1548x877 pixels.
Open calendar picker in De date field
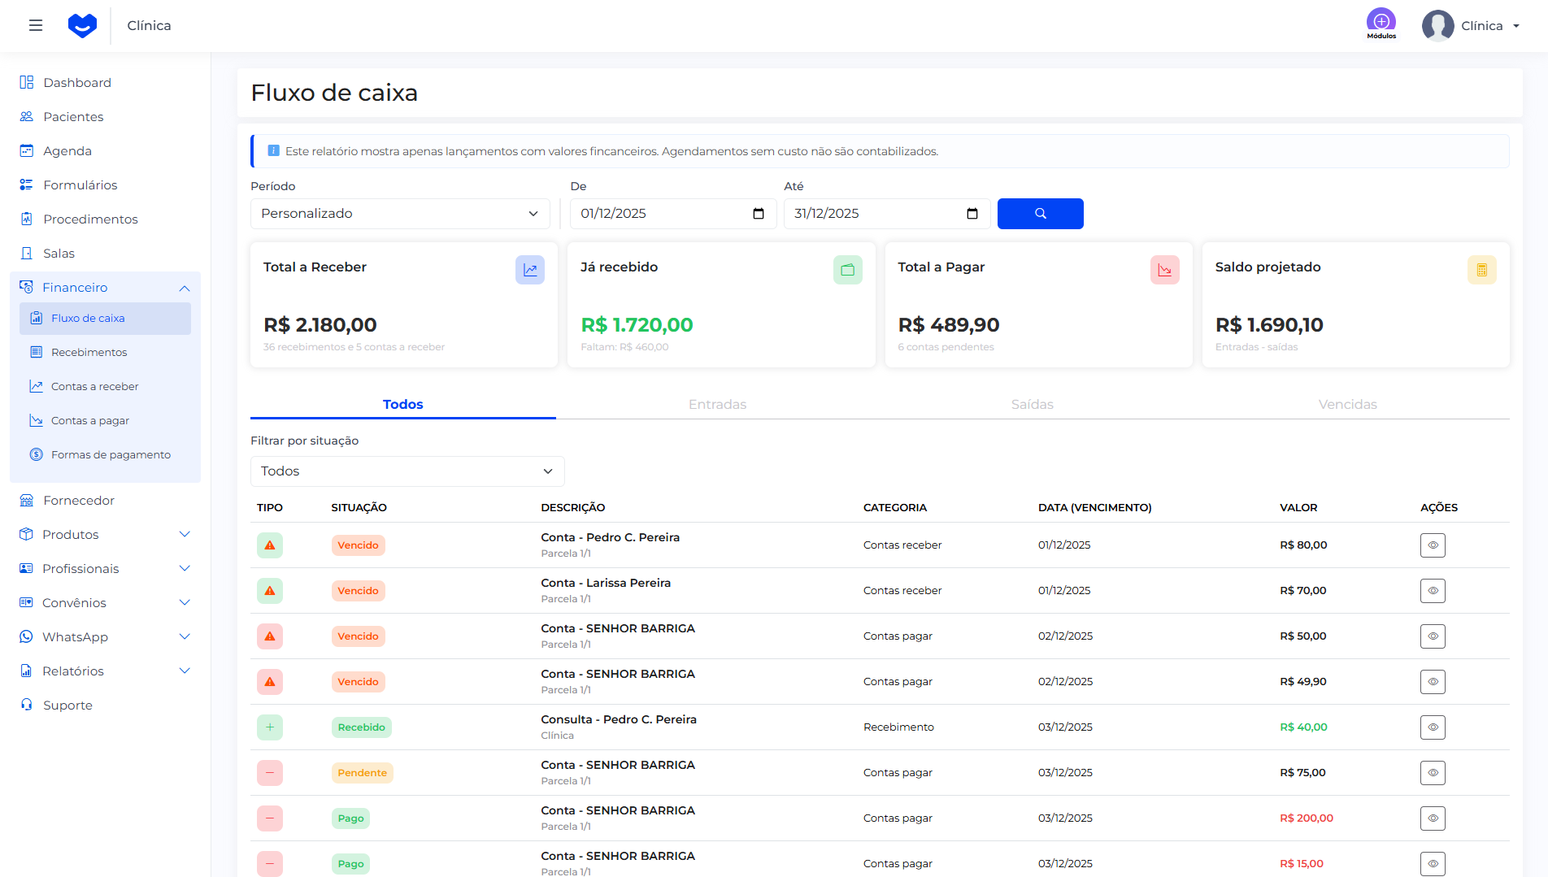[x=759, y=214]
